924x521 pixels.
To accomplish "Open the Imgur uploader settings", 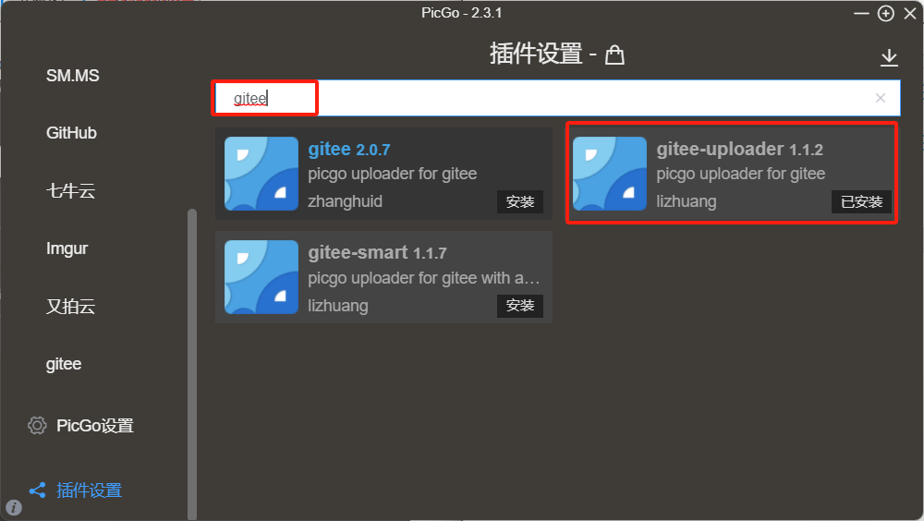I will pos(67,248).
